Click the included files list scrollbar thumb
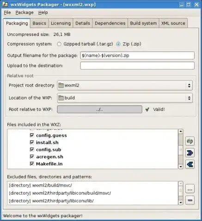The width and height of the screenshot is (202, 221). [181, 150]
